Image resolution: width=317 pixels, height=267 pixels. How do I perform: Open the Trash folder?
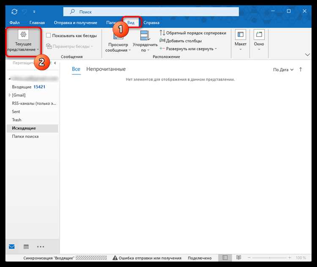(x=16, y=120)
